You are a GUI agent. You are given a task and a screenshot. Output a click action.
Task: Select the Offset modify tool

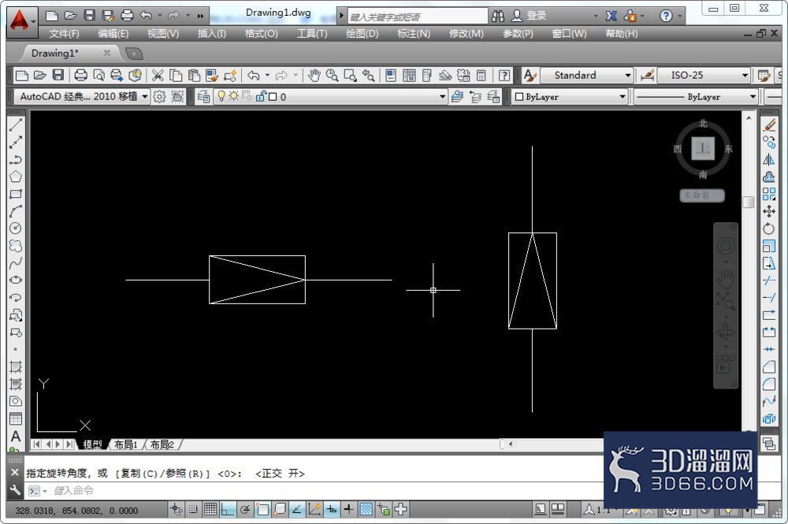click(x=769, y=177)
